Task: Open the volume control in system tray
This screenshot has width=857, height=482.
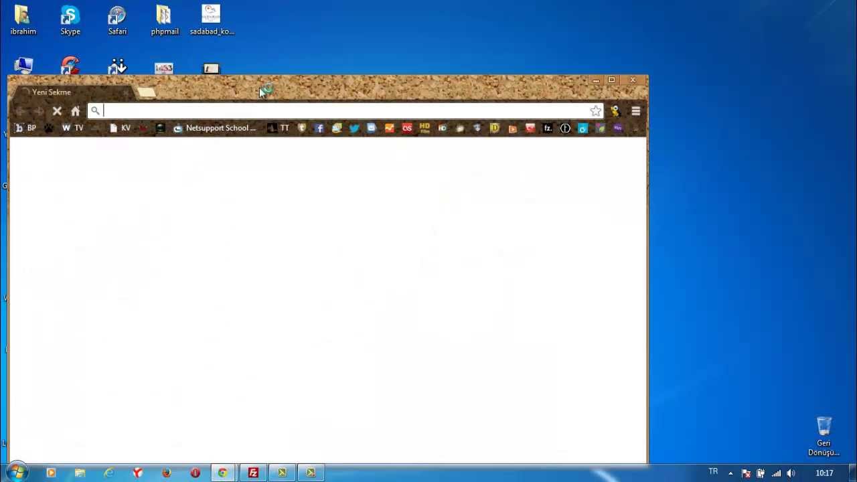Action: pos(791,473)
